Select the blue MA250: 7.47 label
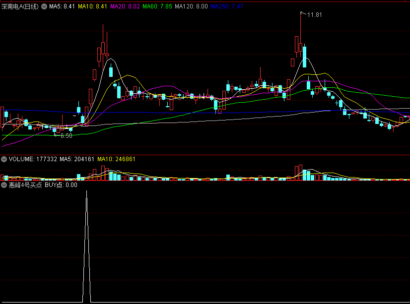Viewport: 410px width, 304px height. (227, 6)
